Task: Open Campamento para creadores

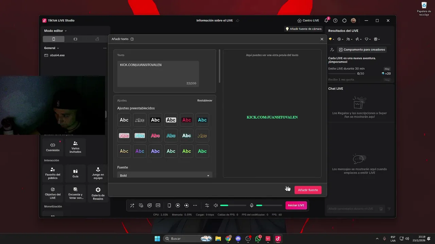Action: (362, 49)
